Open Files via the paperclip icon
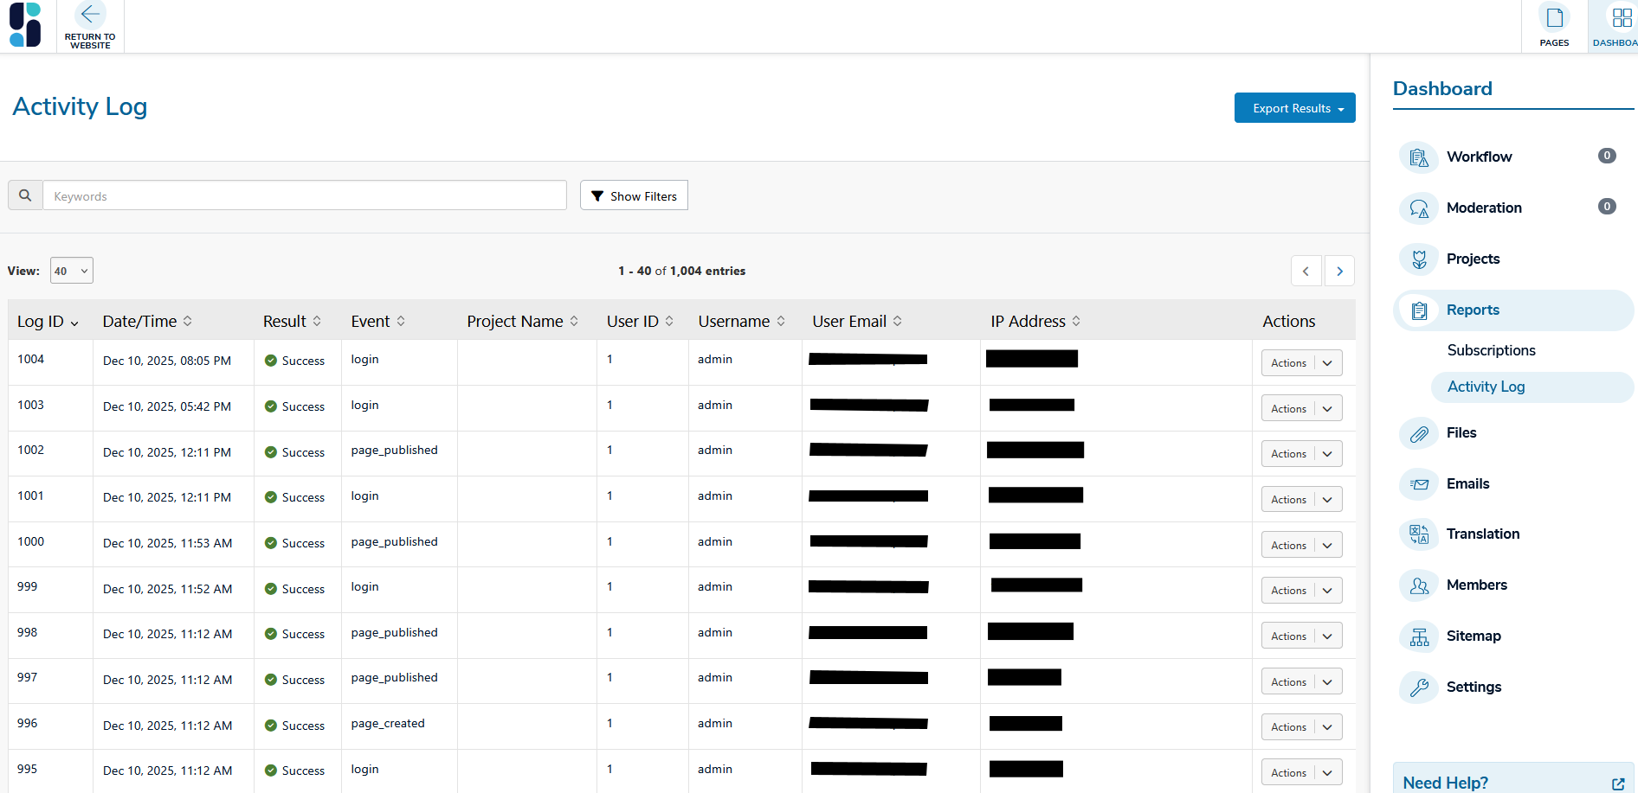 pyautogui.click(x=1419, y=433)
